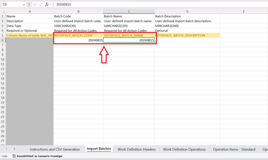The height and width of the screenshot is (160, 268).
Task: Click cell 'Name' in column A
Action: coord(30,16)
